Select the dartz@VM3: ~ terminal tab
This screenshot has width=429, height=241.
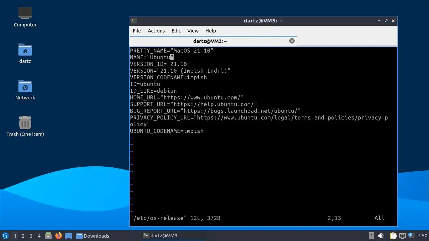(213, 41)
